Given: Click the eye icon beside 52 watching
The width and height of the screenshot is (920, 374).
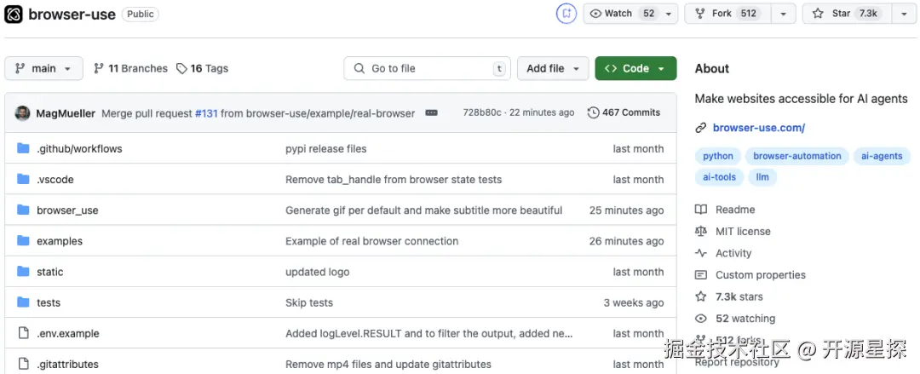Looking at the screenshot, I should [x=700, y=319].
